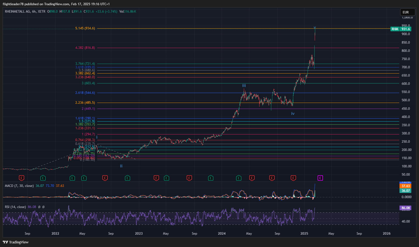This screenshot has height=247, width=419.
Task: Click the 2023 time axis label
Action: coord(139,234)
